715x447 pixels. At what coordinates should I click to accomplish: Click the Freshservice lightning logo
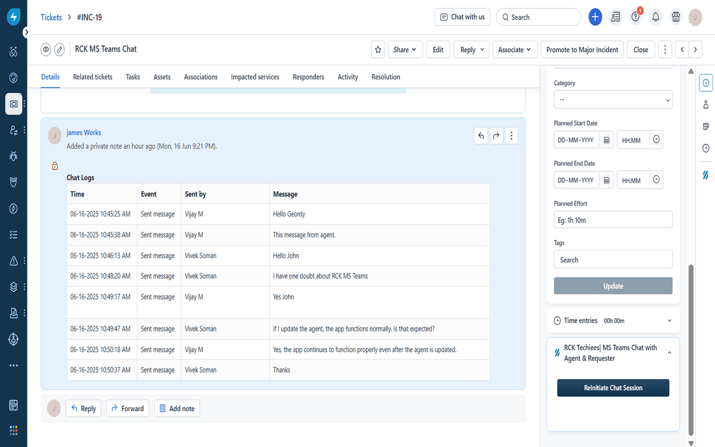coord(14,17)
